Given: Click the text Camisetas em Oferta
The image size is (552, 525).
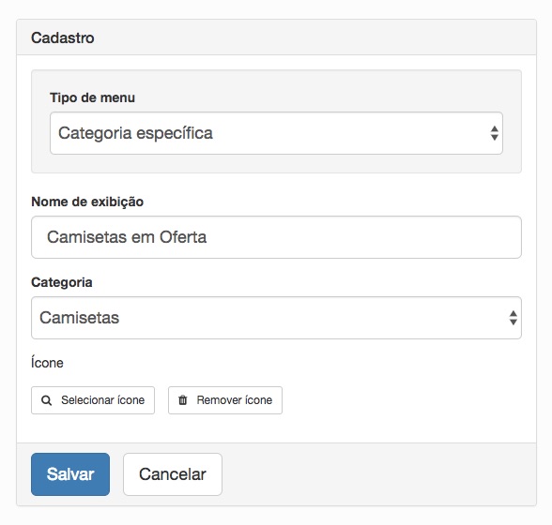Looking at the screenshot, I should [x=127, y=237].
